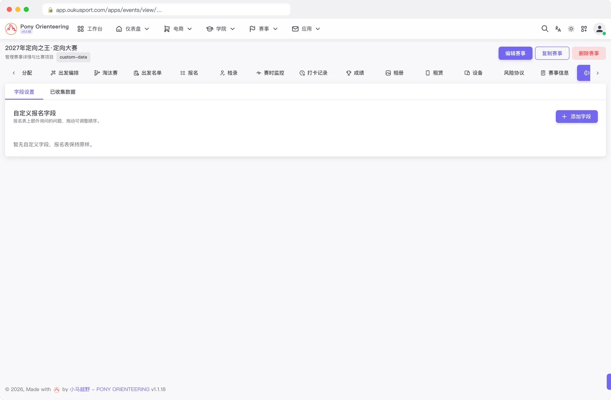Open the 出发编排 tab
This screenshot has width=611, height=400.
(65, 73)
